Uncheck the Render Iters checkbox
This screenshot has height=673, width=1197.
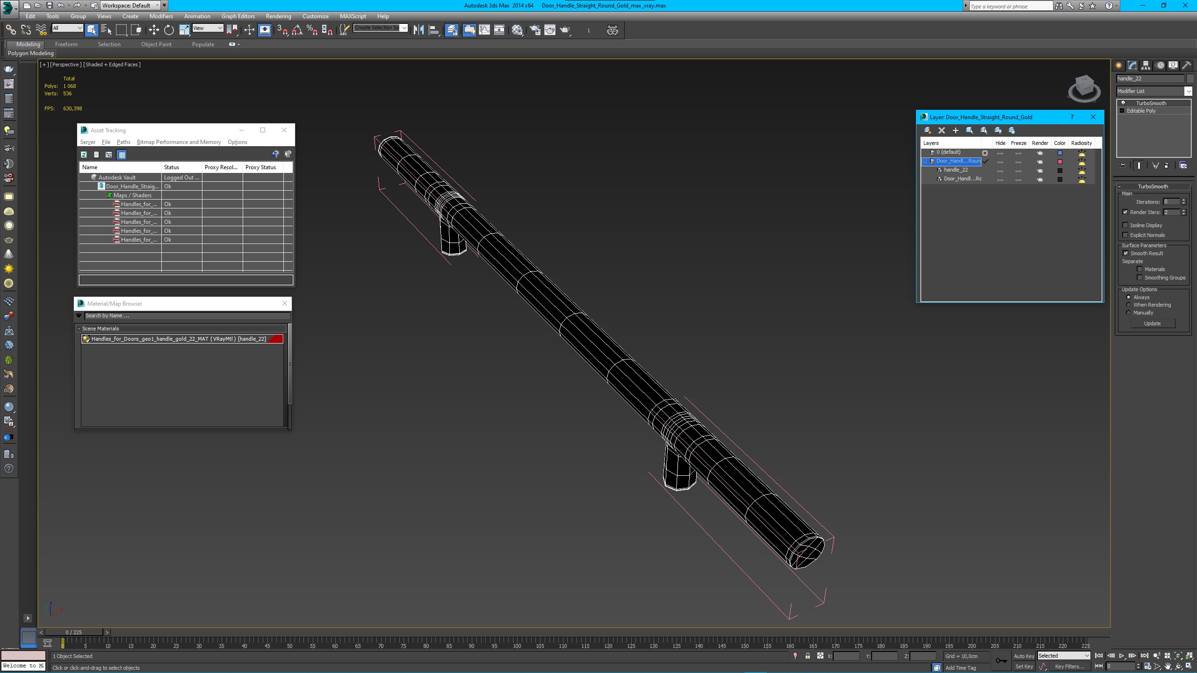tap(1125, 212)
